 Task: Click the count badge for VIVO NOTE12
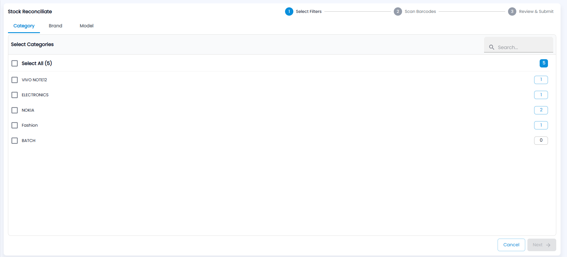pos(541,80)
